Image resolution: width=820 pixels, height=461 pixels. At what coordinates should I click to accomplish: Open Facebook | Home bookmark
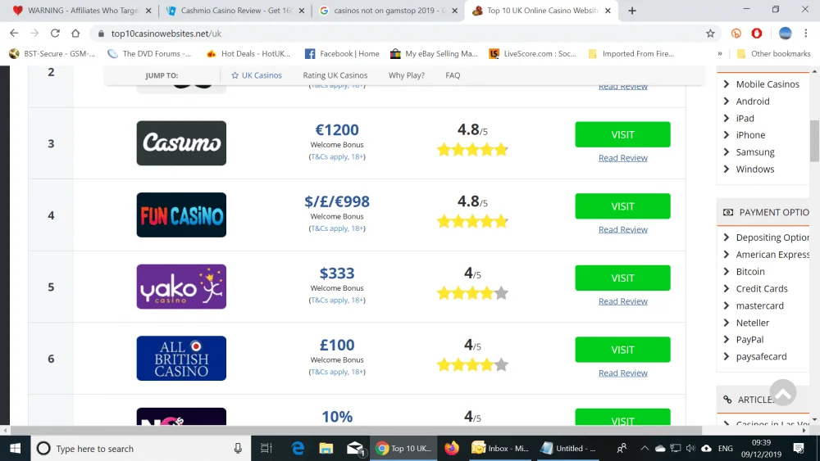click(342, 54)
